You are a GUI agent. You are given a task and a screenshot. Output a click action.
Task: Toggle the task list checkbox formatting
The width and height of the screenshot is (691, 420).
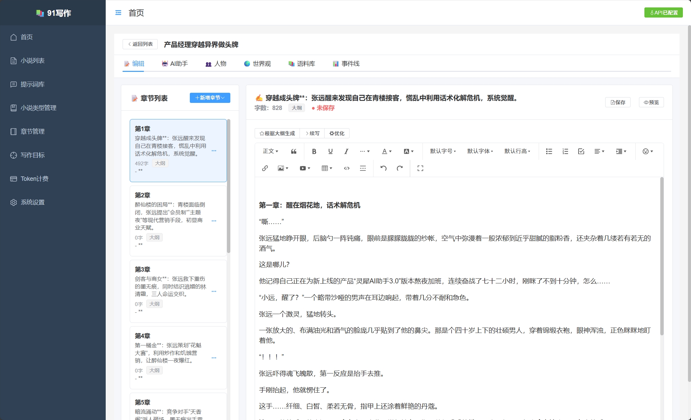coord(580,151)
